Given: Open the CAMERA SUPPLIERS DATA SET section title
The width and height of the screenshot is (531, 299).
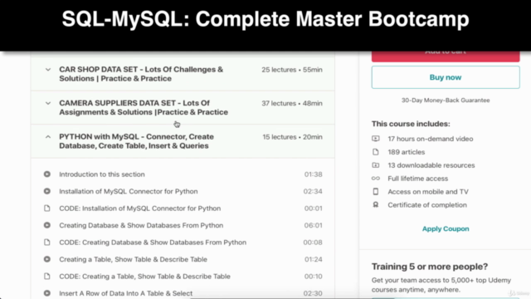Looking at the screenshot, I should 144,107.
